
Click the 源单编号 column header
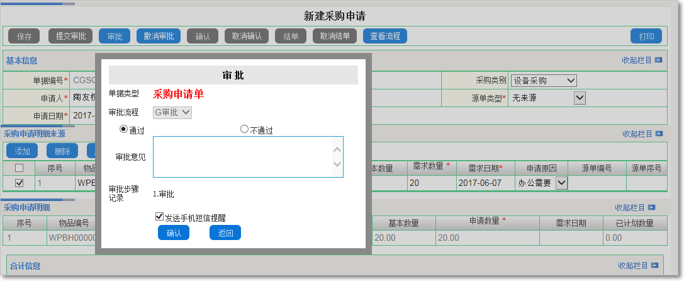click(597, 168)
